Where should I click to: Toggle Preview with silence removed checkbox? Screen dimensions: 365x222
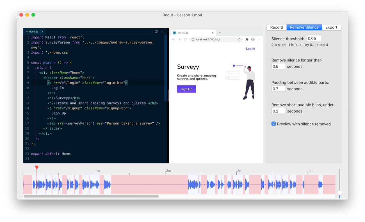[273, 124]
